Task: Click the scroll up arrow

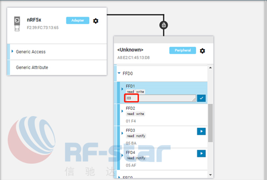Action: [210, 68]
